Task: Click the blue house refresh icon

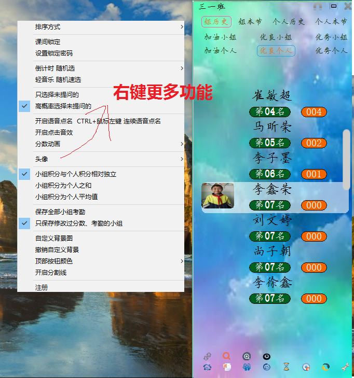Action: [207, 367]
